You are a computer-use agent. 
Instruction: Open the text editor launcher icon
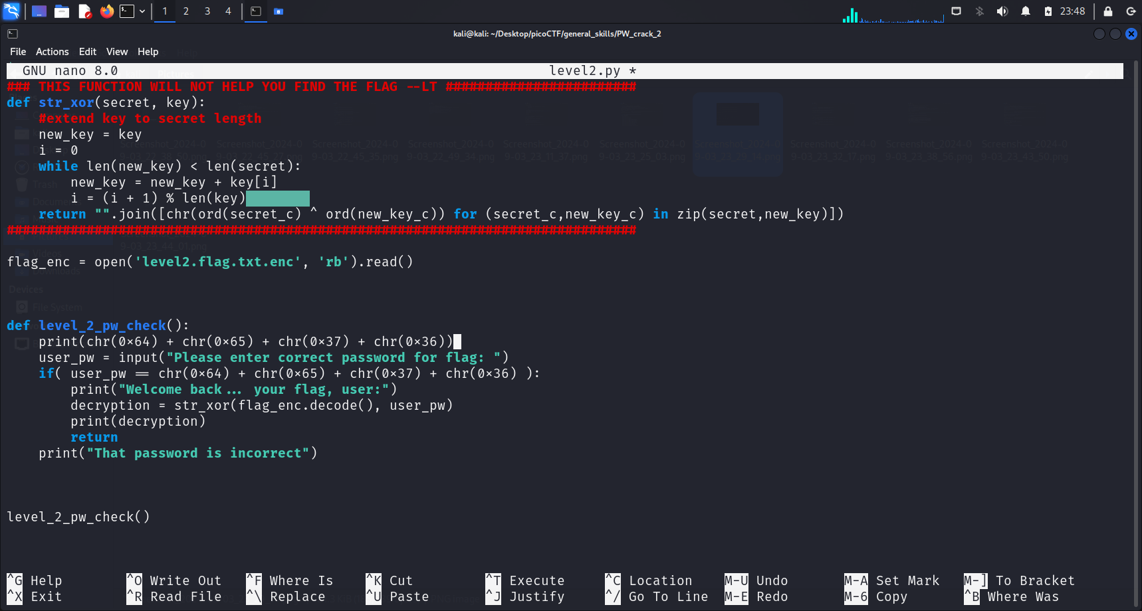tap(84, 11)
